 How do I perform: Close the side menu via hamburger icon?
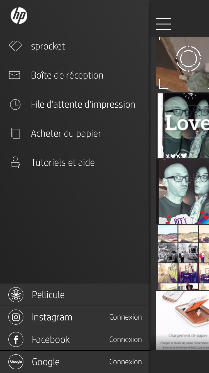click(x=164, y=24)
